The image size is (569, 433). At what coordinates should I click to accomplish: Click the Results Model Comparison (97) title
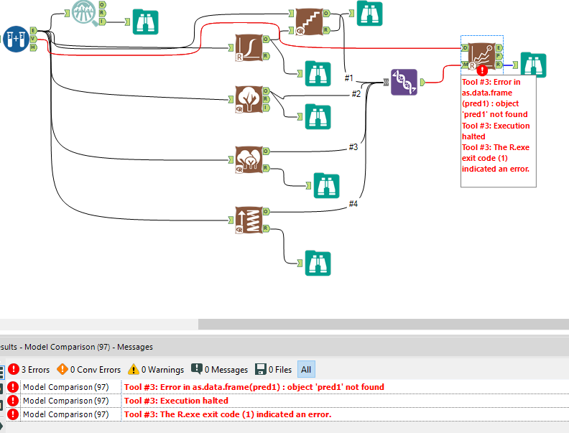[76, 347]
